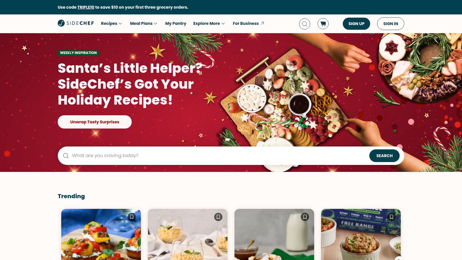Click magnifier icon inside search bar
The width and height of the screenshot is (462, 260).
tap(66, 156)
